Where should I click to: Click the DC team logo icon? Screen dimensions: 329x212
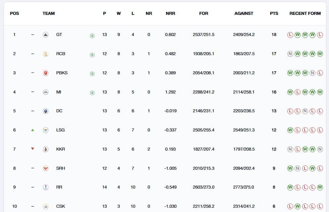point(46,111)
